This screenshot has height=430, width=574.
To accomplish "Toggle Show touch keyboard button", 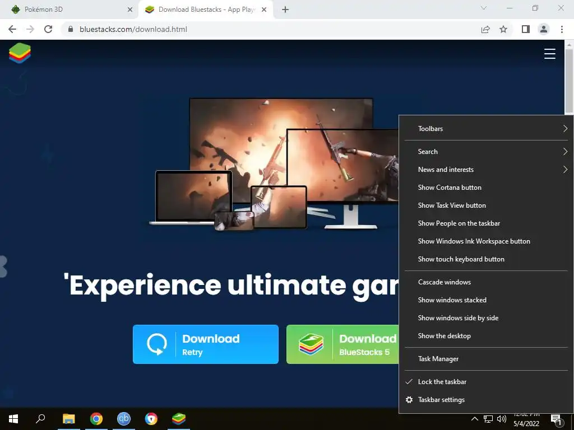I will (486, 259).
